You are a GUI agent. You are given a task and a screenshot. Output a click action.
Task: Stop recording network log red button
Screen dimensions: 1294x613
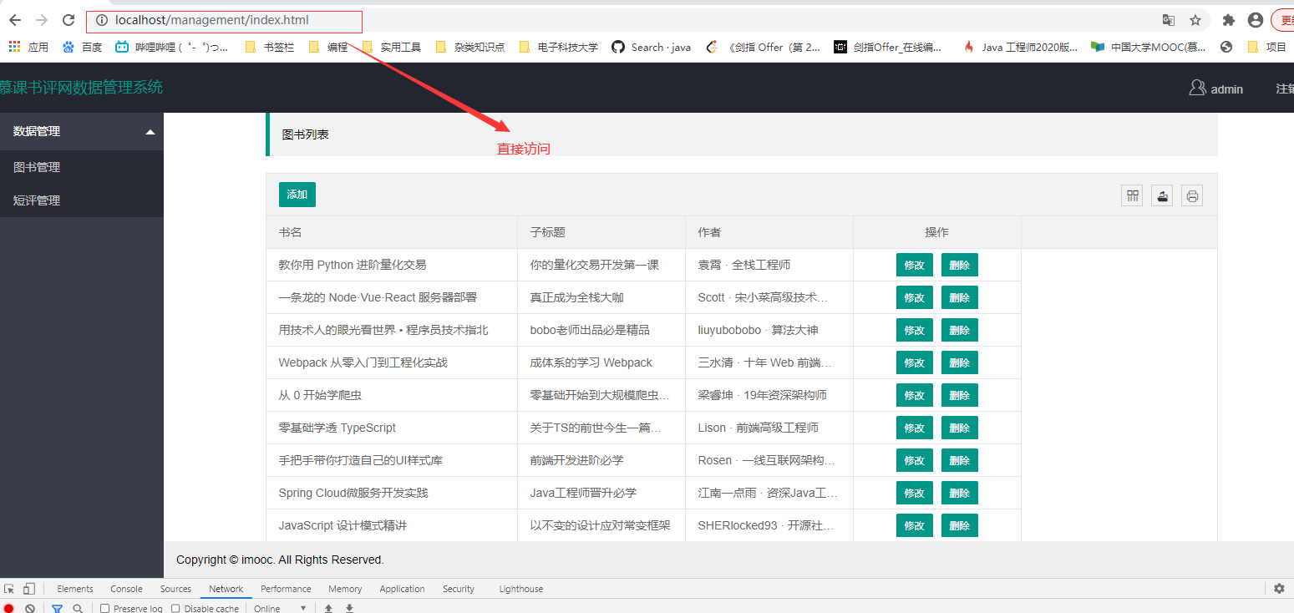pos(9,609)
